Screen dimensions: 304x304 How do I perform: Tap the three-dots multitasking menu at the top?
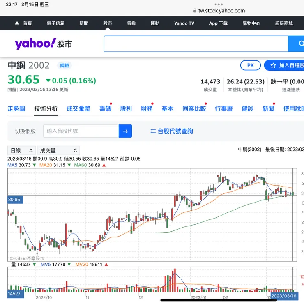[x=219, y=4]
